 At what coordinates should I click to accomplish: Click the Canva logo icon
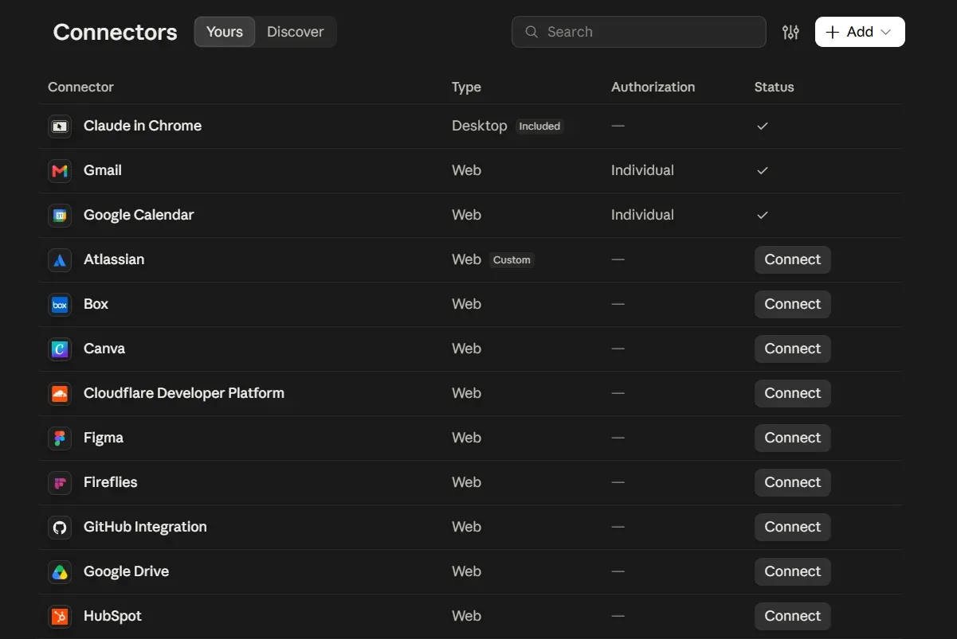point(60,349)
